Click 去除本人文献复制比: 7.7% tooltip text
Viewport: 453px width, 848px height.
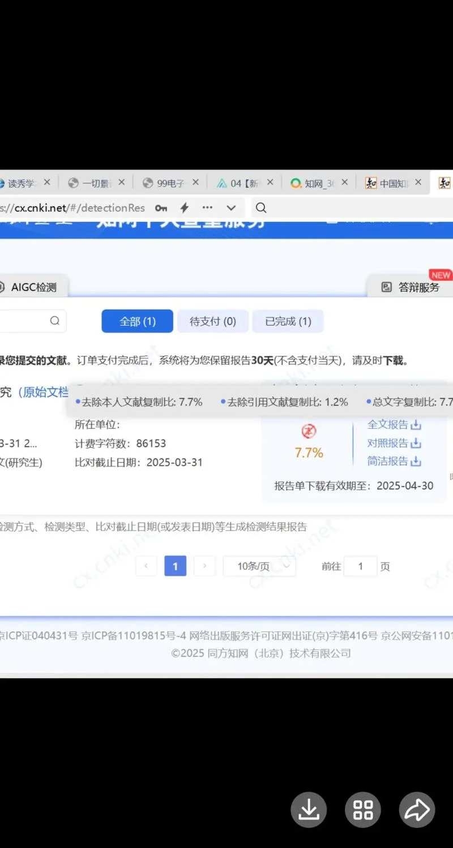pyautogui.click(x=139, y=402)
